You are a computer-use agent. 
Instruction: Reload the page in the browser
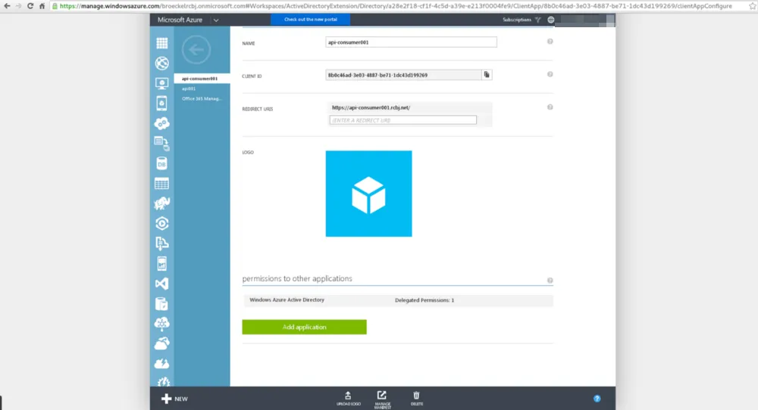point(30,6)
